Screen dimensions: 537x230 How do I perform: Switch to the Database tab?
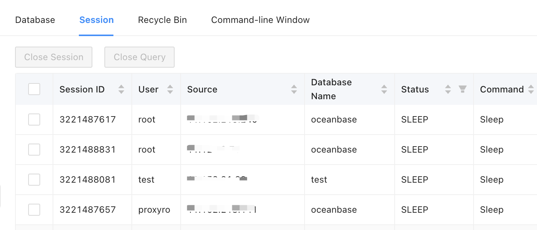pyautogui.click(x=35, y=20)
